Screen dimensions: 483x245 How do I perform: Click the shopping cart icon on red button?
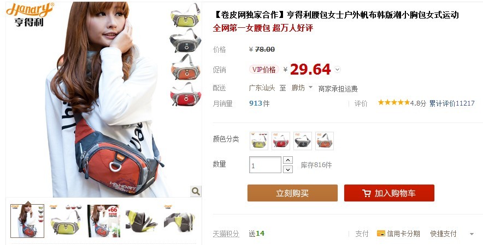(367, 193)
